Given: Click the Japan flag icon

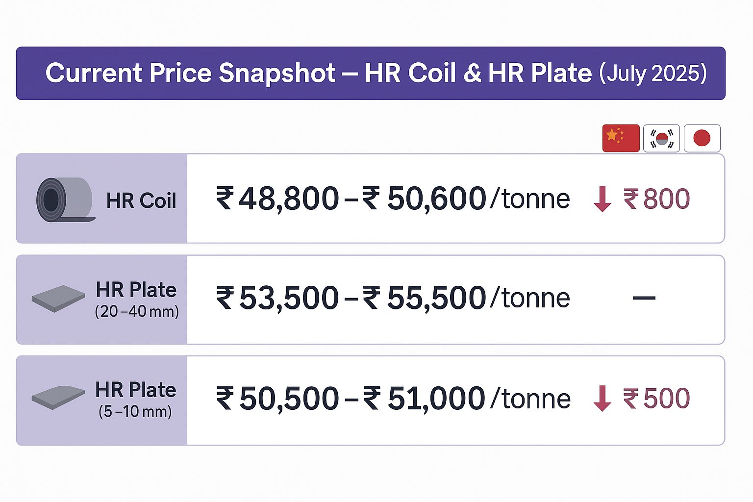Looking at the screenshot, I should pyautogui.click(x=702, y=138).
